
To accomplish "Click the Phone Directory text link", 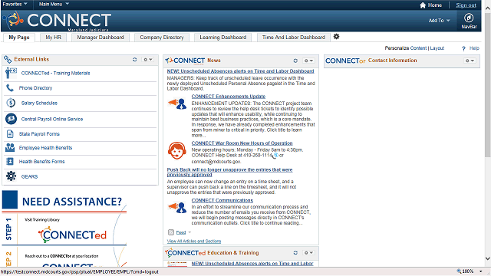I will point(35,88).
